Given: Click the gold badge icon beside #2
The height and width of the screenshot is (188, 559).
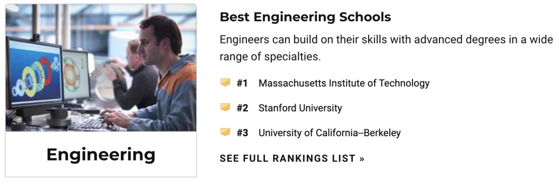Looking at the screenshot, I should 225,107.
